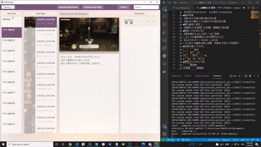Kill terminal with trash icon
Image resolution: width=261 pixels, height=147 pixels.
tap(250, 76)
